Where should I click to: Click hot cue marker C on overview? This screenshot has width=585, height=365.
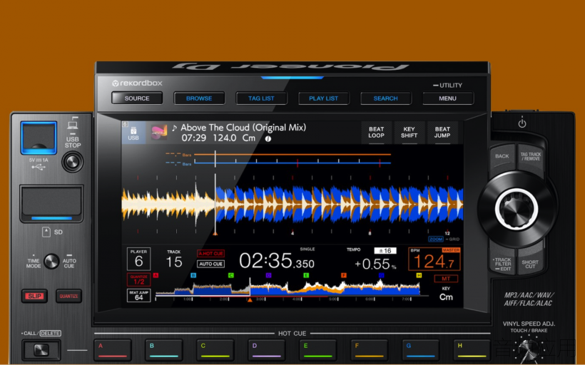[231, 275]
